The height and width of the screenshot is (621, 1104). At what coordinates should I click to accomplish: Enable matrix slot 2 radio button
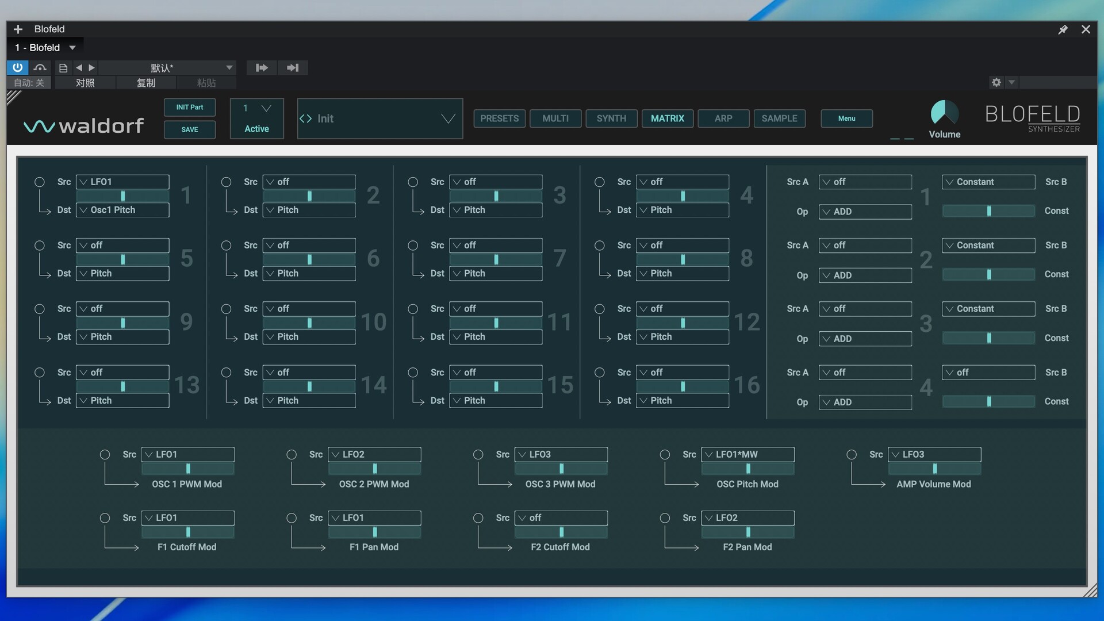pos(227,182)
